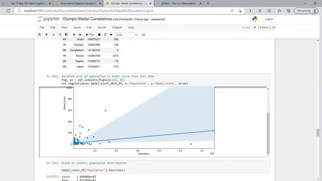Open the cell type dropdown showing Code

click(x=126, y=35)
